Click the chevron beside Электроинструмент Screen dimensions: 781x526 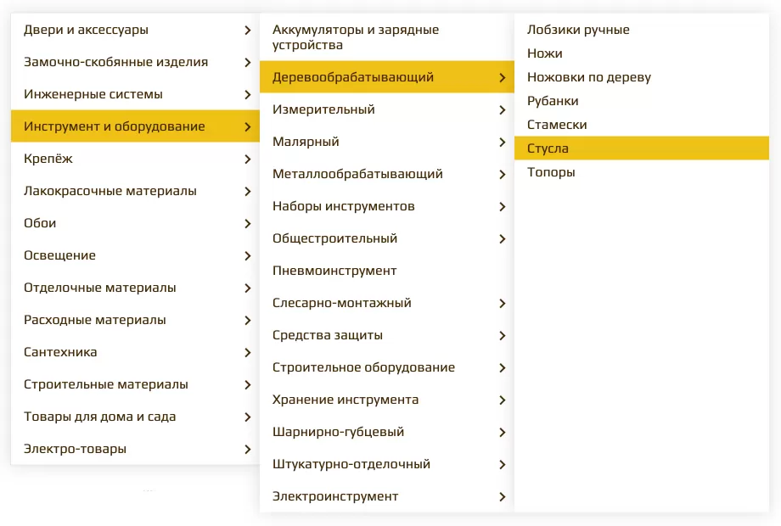click(x=503, y=496)
